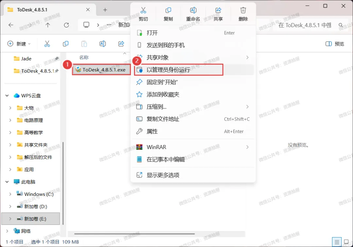Screen dimensions: 353x247
Task: Select 复制文件地址 menu entry
Action: 193,119
